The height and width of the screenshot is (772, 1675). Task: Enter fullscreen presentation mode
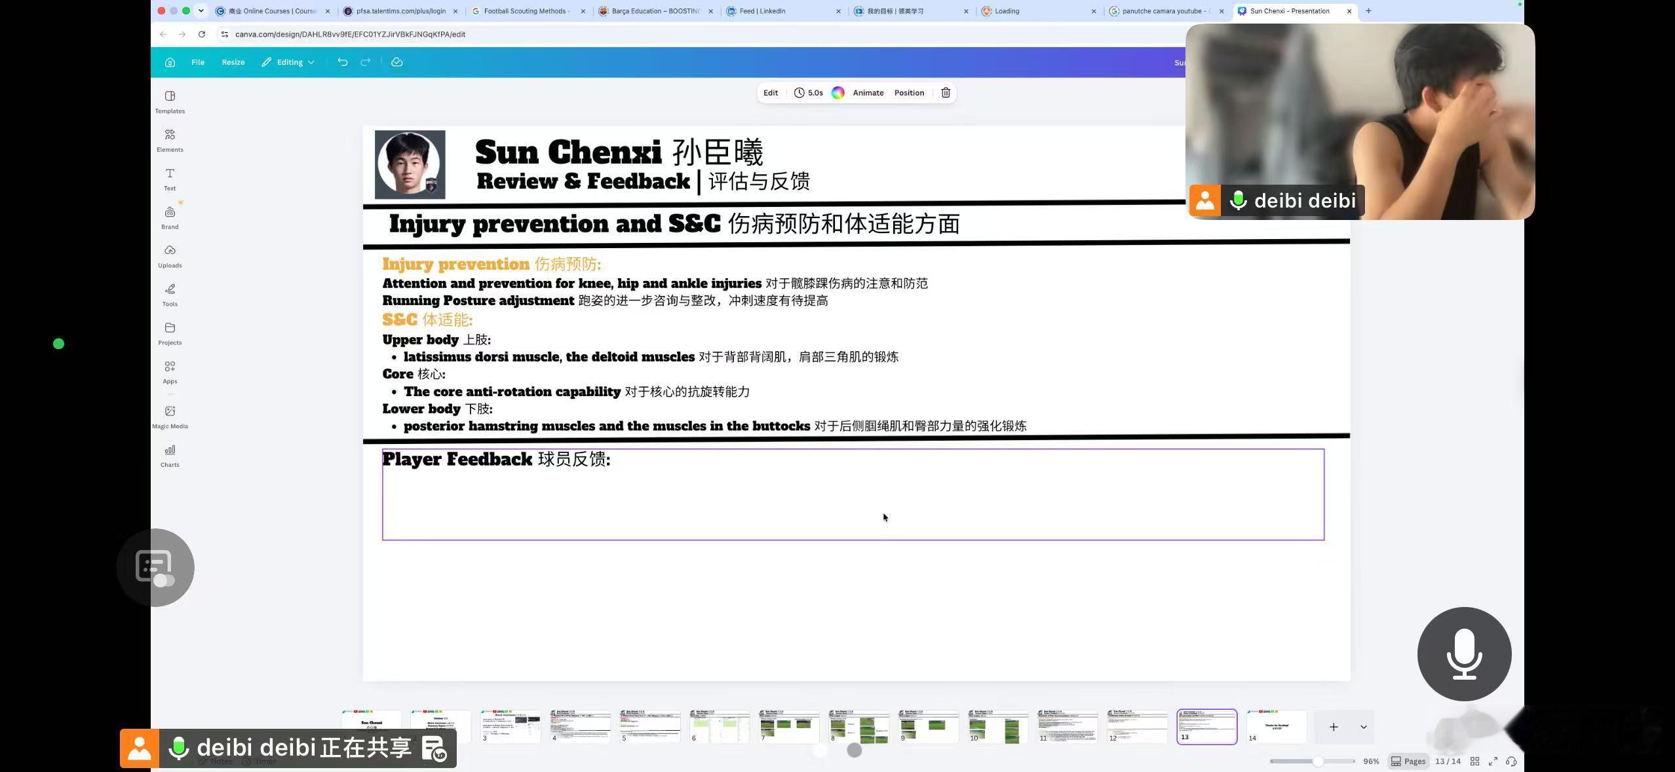[1493, 761]
